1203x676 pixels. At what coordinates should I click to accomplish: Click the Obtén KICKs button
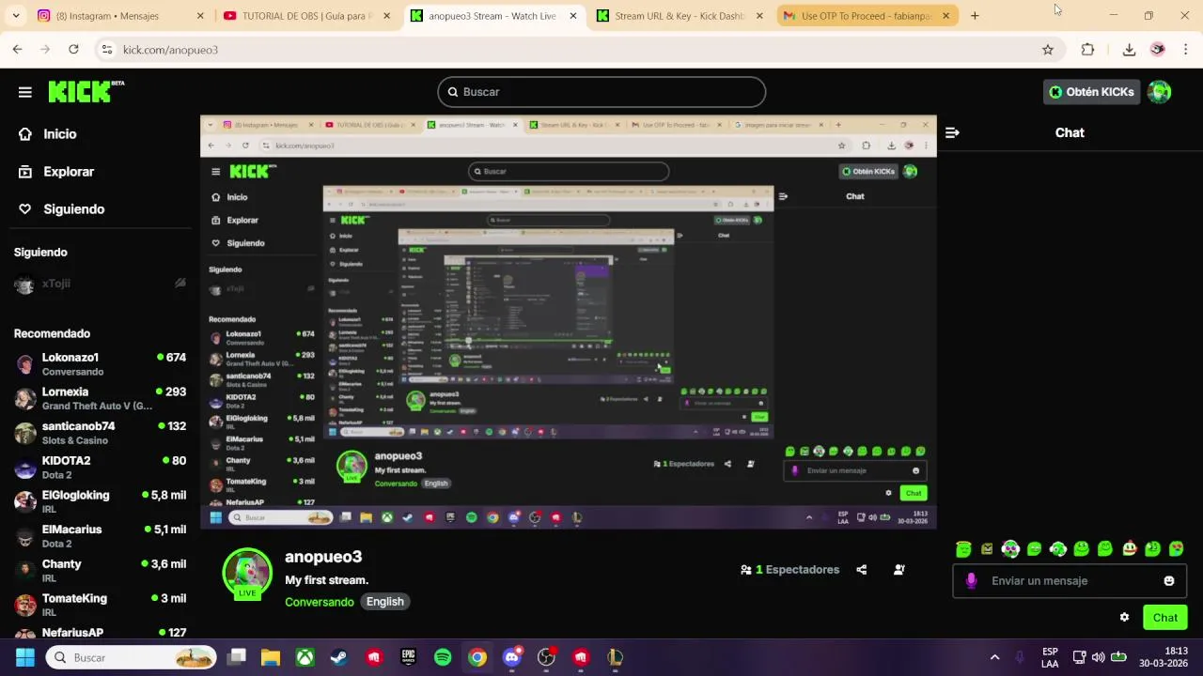[1091, 92]
